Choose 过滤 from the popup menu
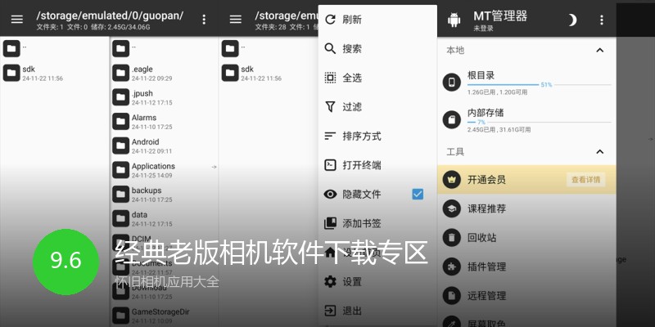The height and width of the screenshot is (327, 655). pos(377,107)
